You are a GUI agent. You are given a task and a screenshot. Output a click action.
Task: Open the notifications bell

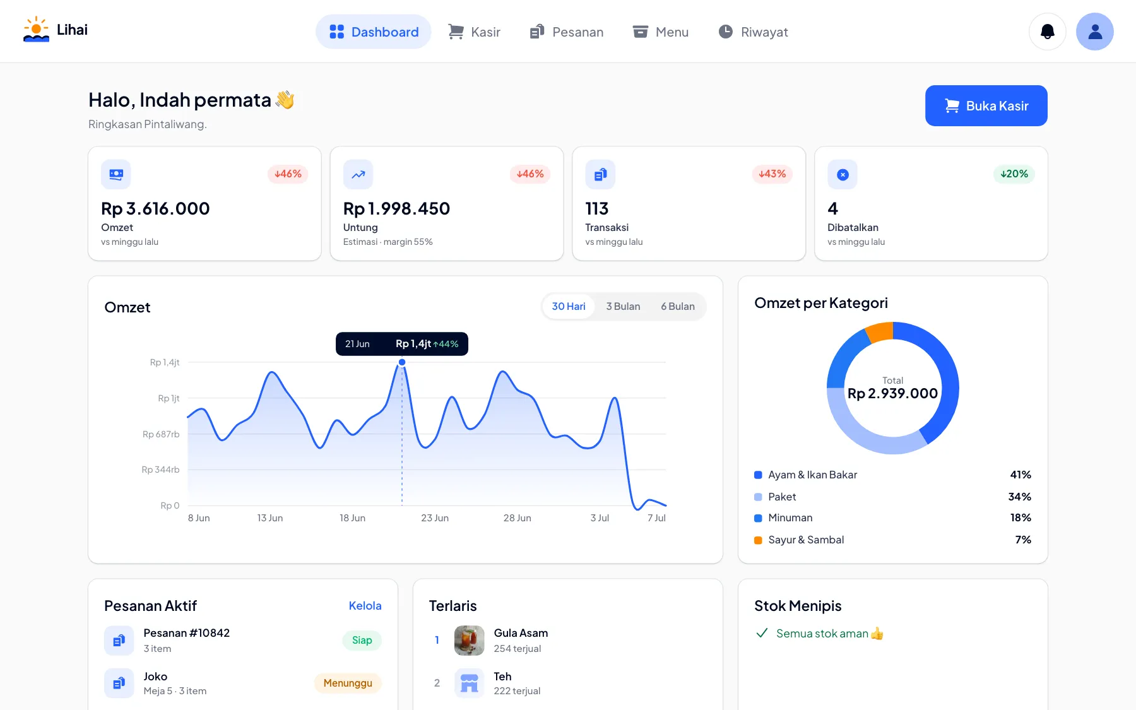click(x=1048, y=32)
